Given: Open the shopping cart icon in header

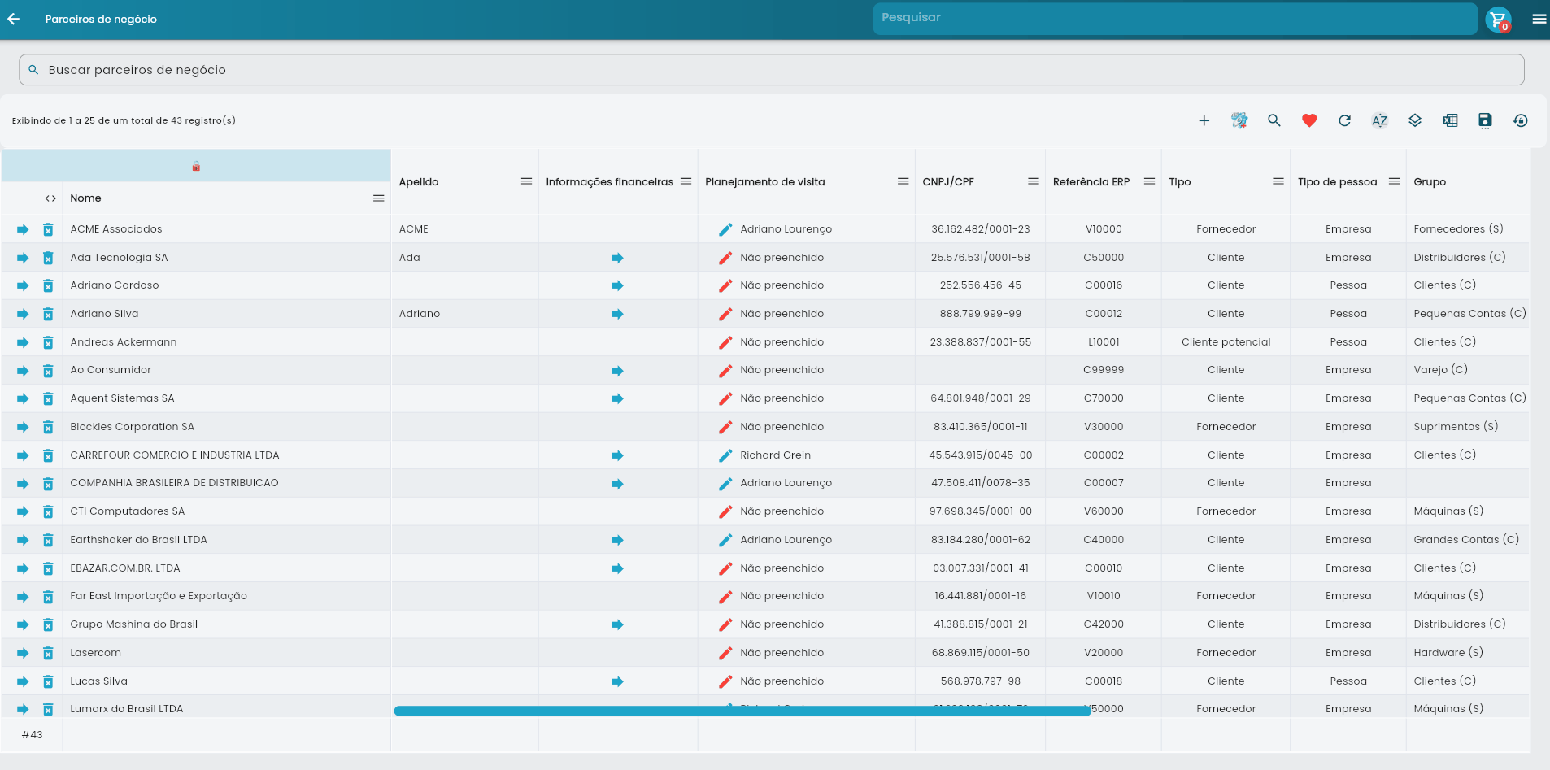Looking at the screenshot, I should 1498,20.
